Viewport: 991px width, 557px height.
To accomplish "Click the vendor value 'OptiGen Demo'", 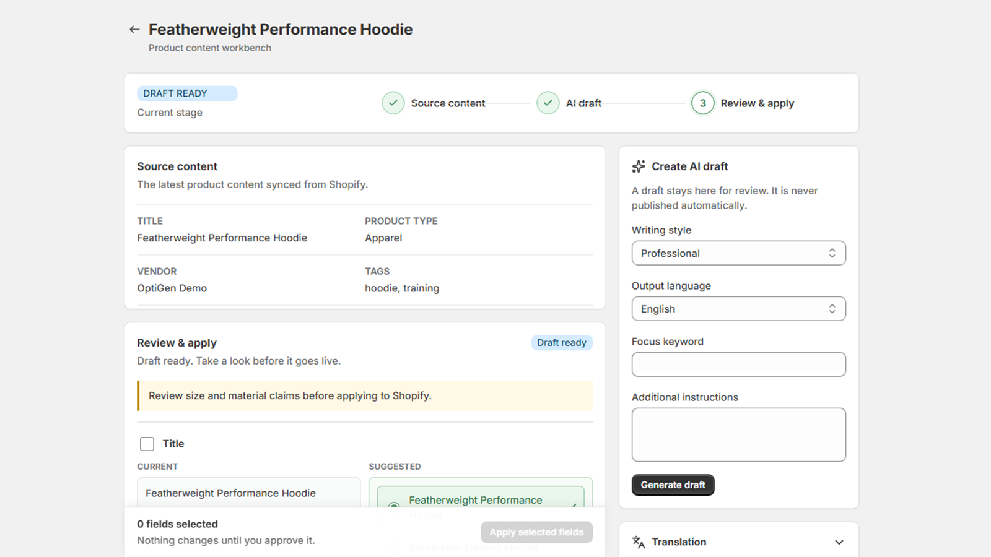I will (172, 288).
